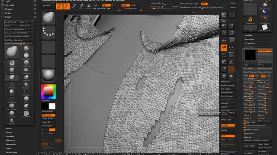Select the black secondary color swatch
The height and width of the screenshot is (155, 277).
(x=45, y=106)
